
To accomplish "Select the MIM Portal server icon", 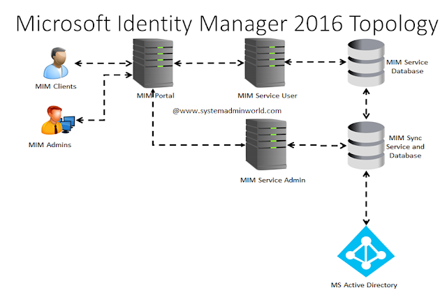I will 153,63.
